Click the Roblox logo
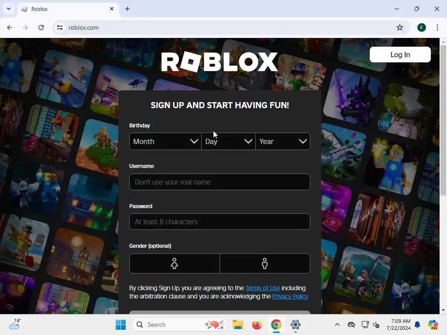The image size is (447, 335). [x=219, y=62]
